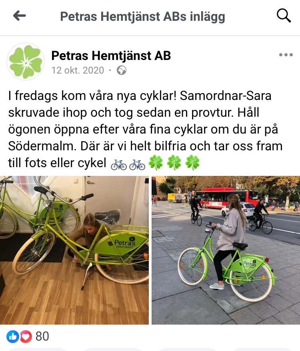Tap the back arrow icon
Screen dimensions: 300x351
[x=20, y=16]
